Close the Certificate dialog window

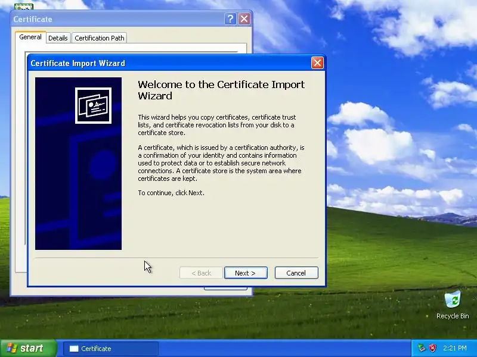click(x=244, y=19)
